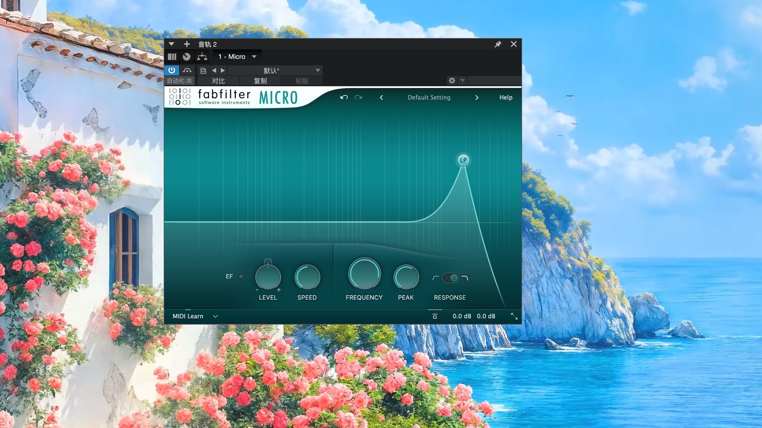This screenshot has height=428, width=762.
Task: Click the sidechain icon next to power
Action: click(x=187, y=71)
